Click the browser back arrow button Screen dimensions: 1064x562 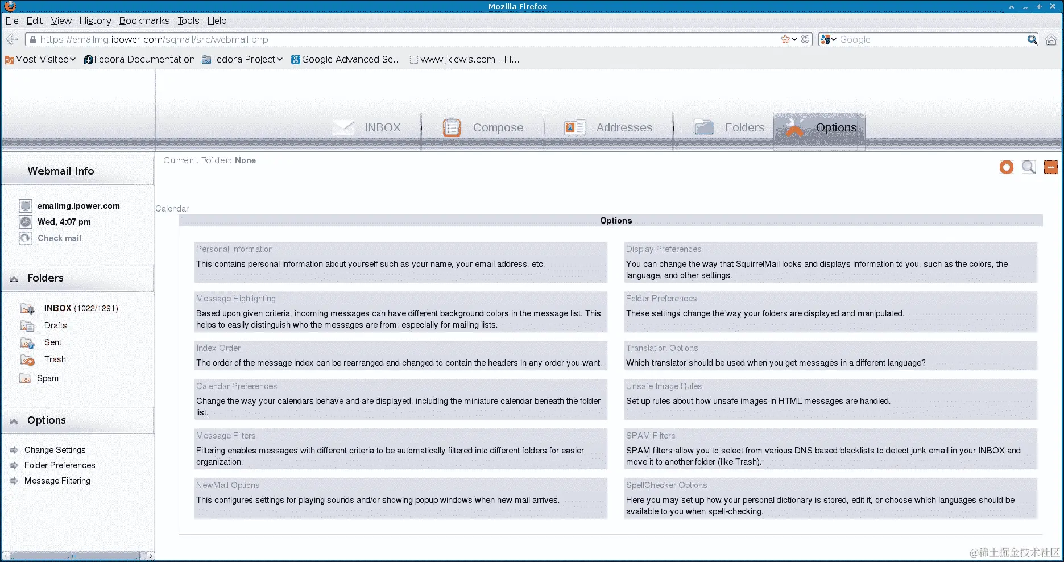point(11,39)
